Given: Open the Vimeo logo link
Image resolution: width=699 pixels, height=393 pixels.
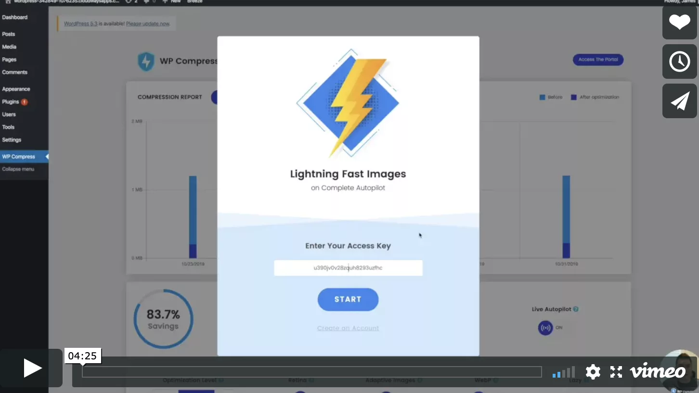Looking at the screenshot, I should 658,371.
